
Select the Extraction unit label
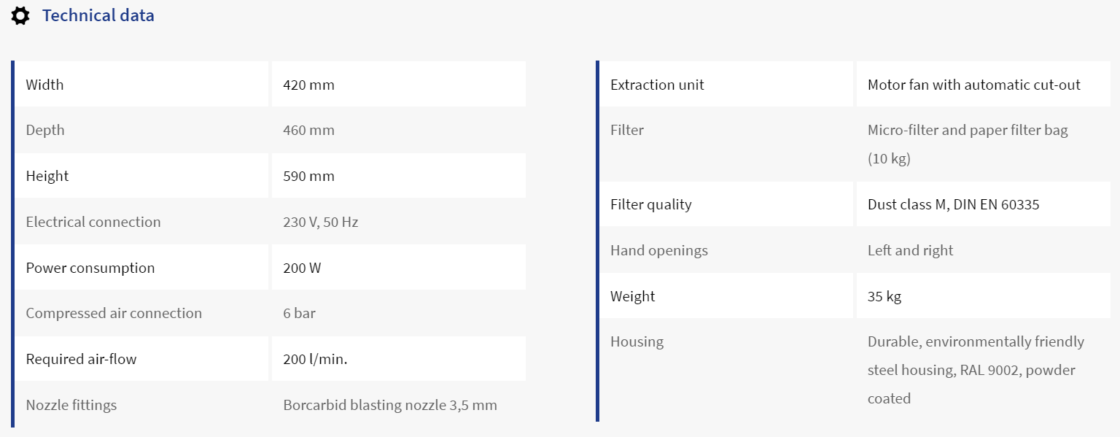(x=657, y=85)
